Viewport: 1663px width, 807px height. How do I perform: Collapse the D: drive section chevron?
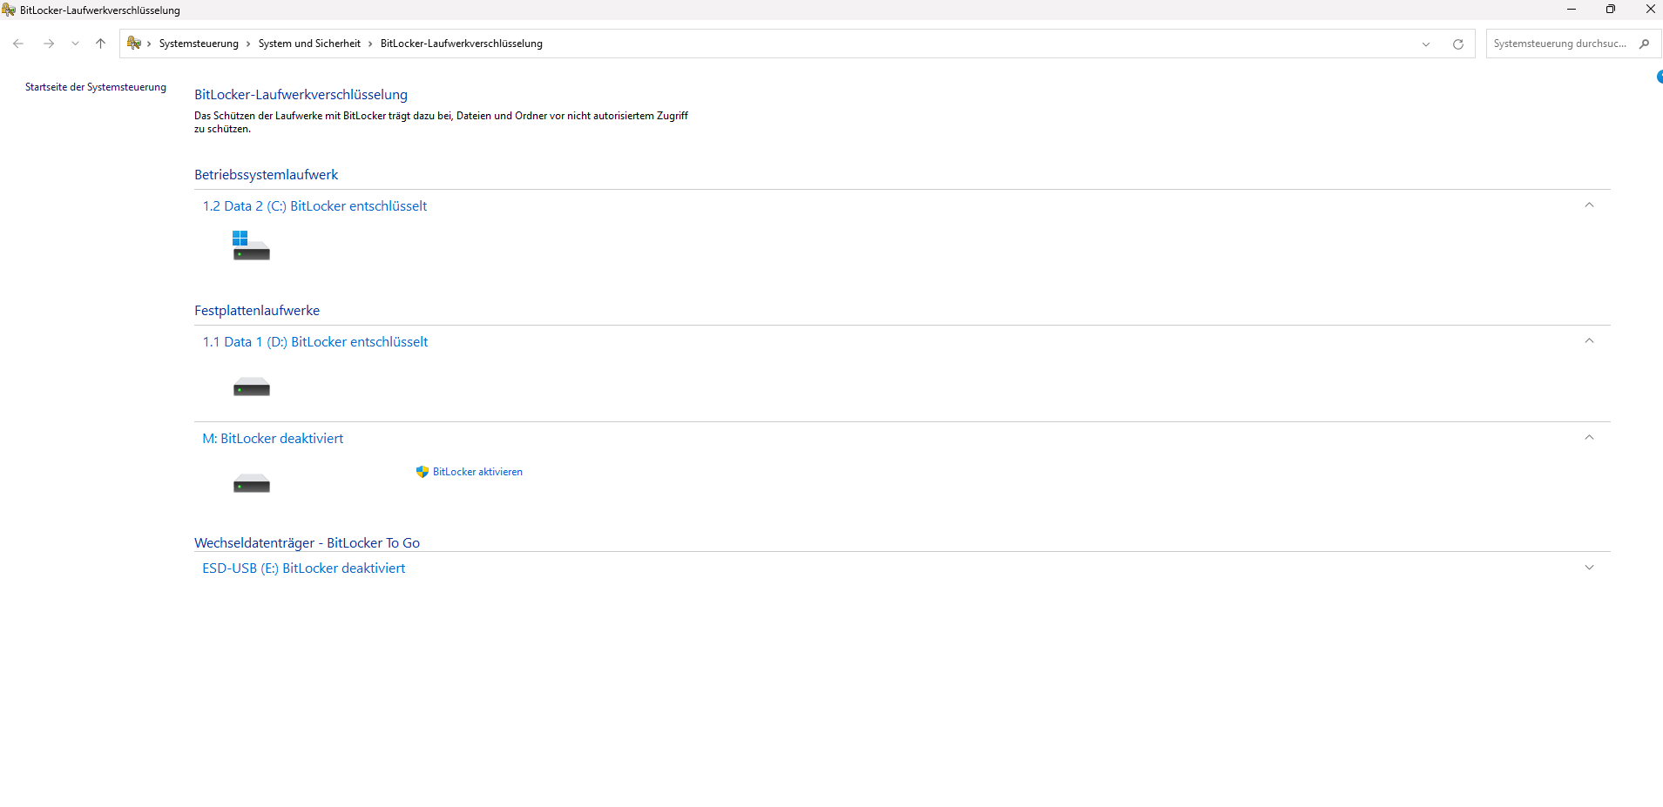point(1589,341)
